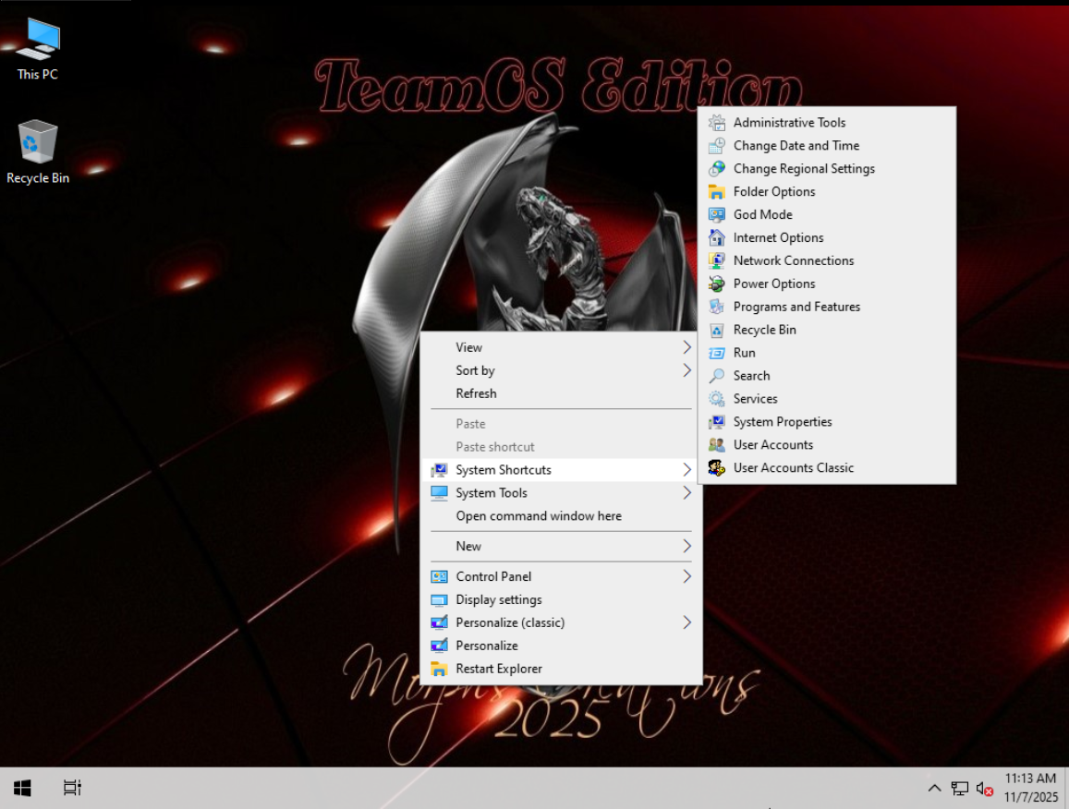1069x809 pixels.
Task: Open the taskbar clock and date
Action: point(1029,788)
